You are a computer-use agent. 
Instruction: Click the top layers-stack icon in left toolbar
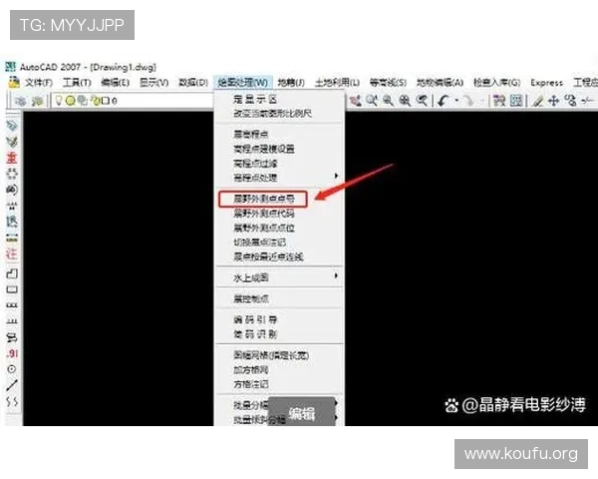pyautogui.click(x=12, y=126)
